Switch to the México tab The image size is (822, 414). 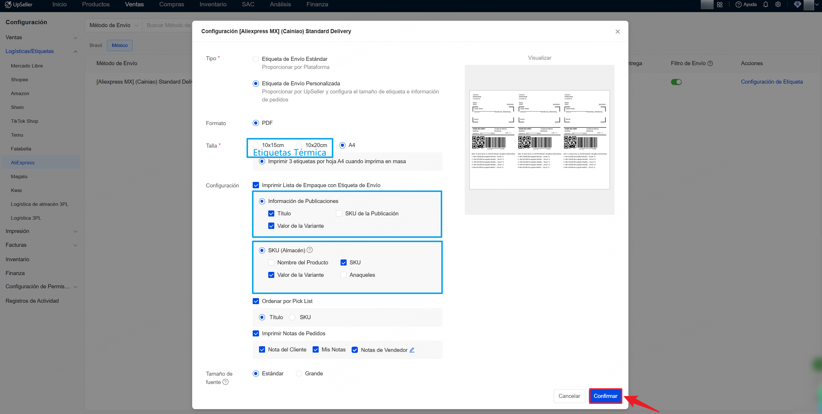click(120, 45)
